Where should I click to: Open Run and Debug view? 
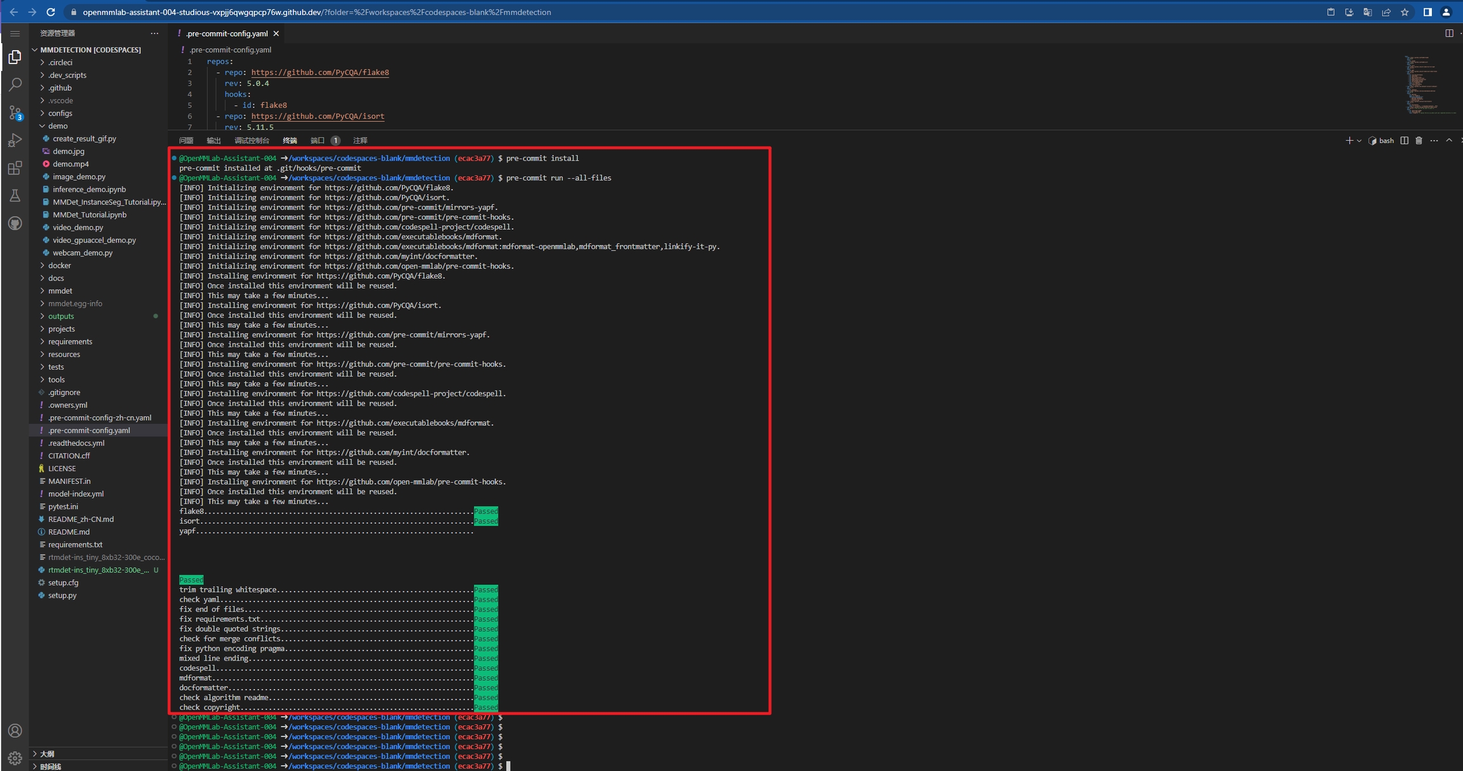(x=15, y=140)
